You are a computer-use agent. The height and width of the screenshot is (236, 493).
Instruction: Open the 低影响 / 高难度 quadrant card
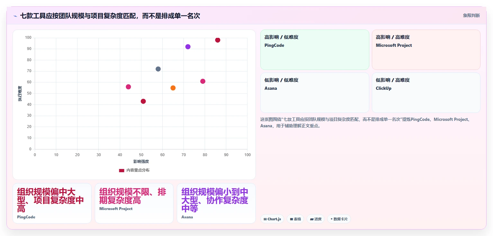(x=426, y=93)
